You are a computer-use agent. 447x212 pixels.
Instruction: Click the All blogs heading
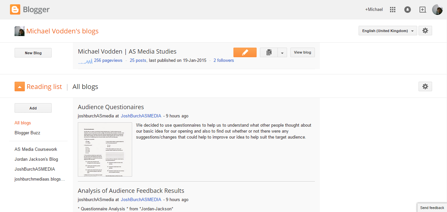[85, 87]
